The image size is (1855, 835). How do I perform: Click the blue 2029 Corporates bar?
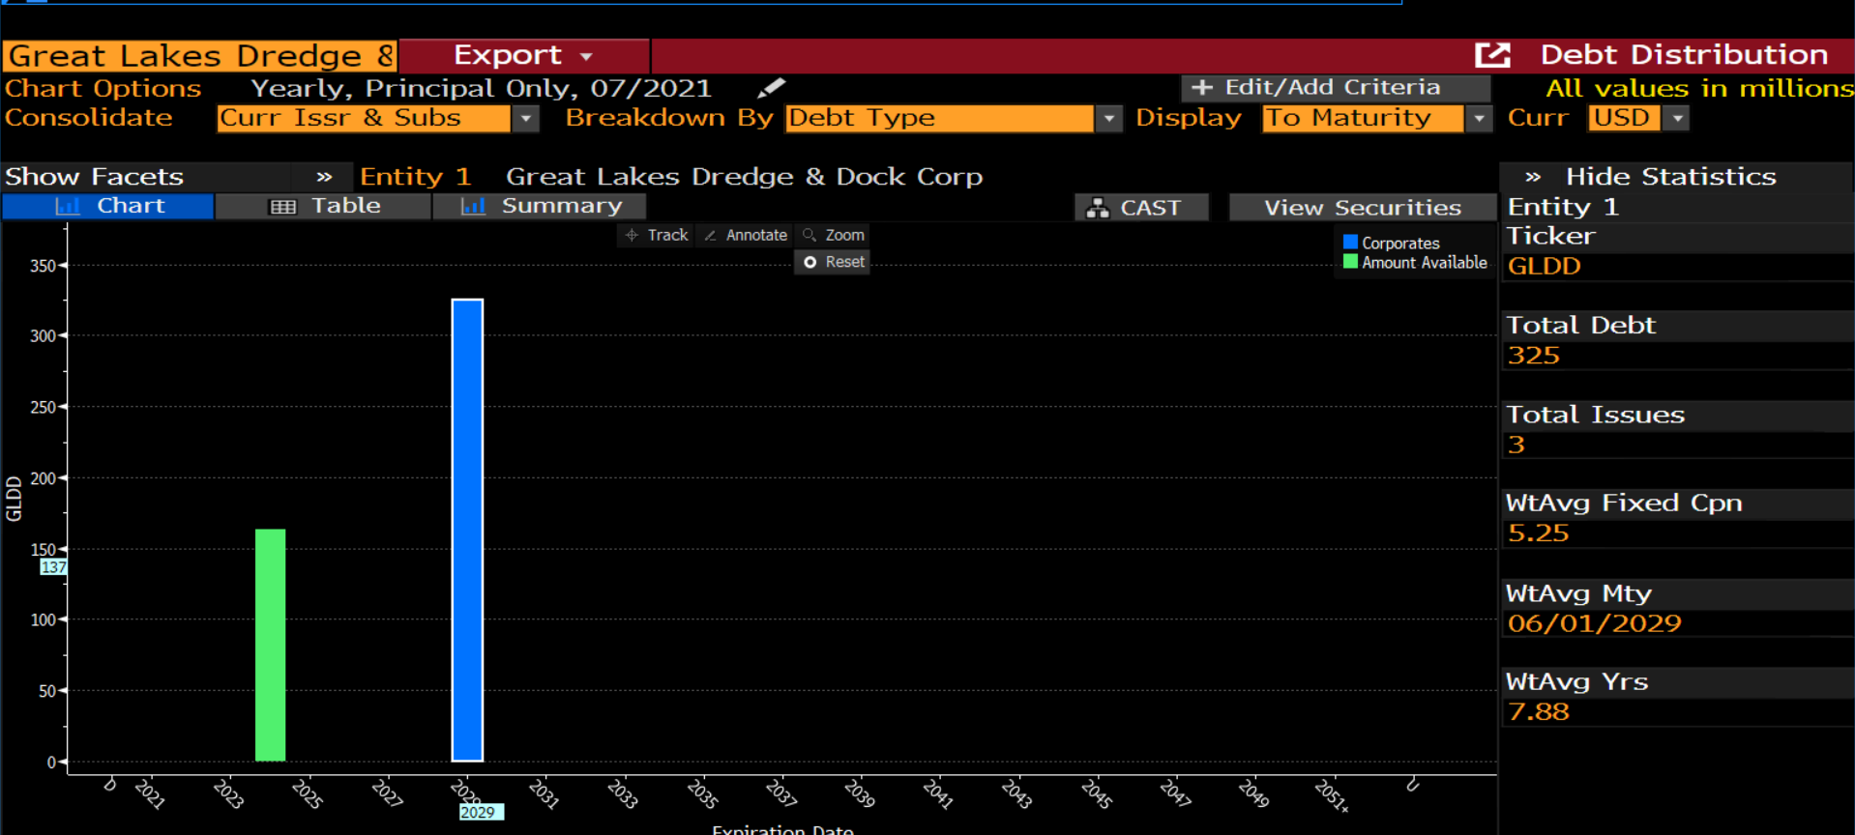[467, 530]
